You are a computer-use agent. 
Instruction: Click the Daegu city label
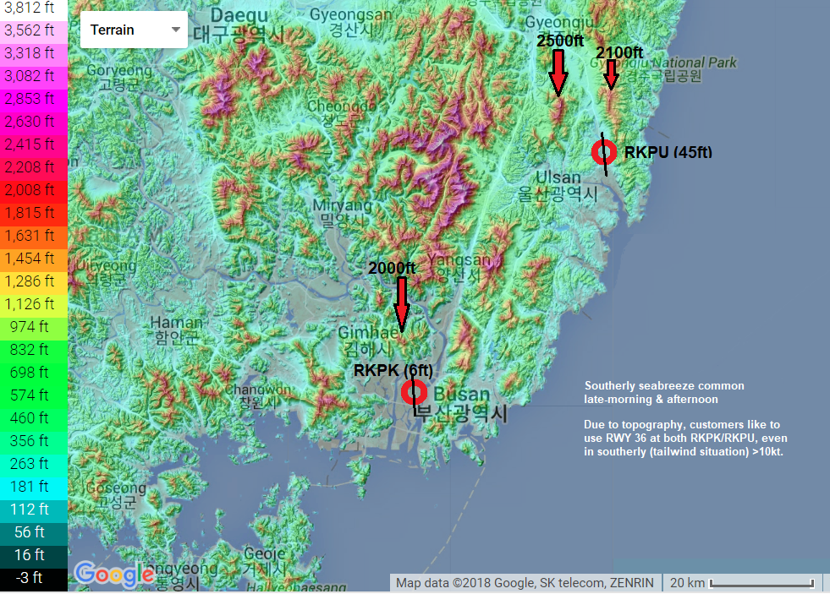(240, 16)
